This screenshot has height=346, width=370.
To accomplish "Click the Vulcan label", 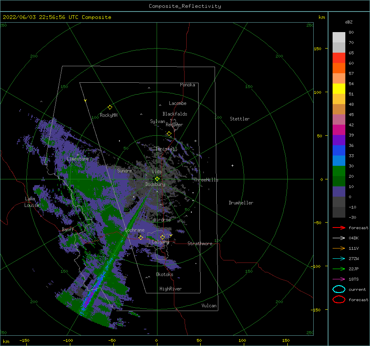I will pyautogui.click(x=209, y=306).
